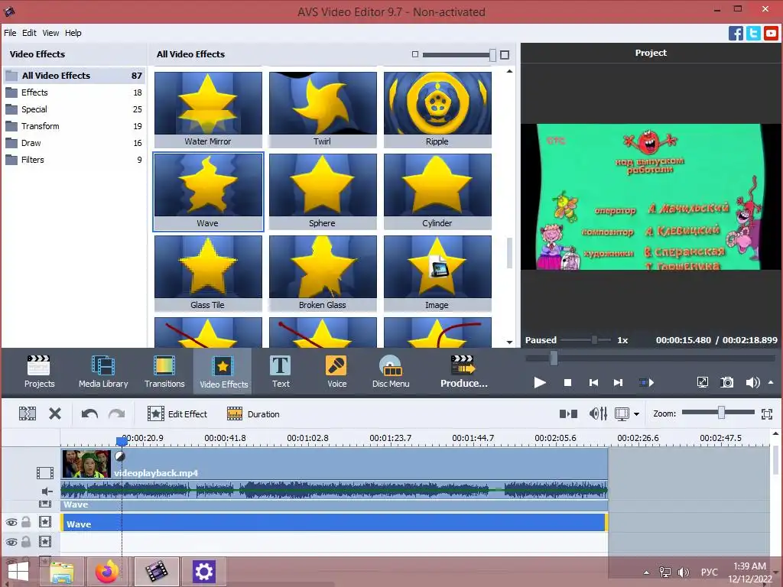Open the Facebook link icon
Viewport: 783px width, 587px height.
point(736,34)
